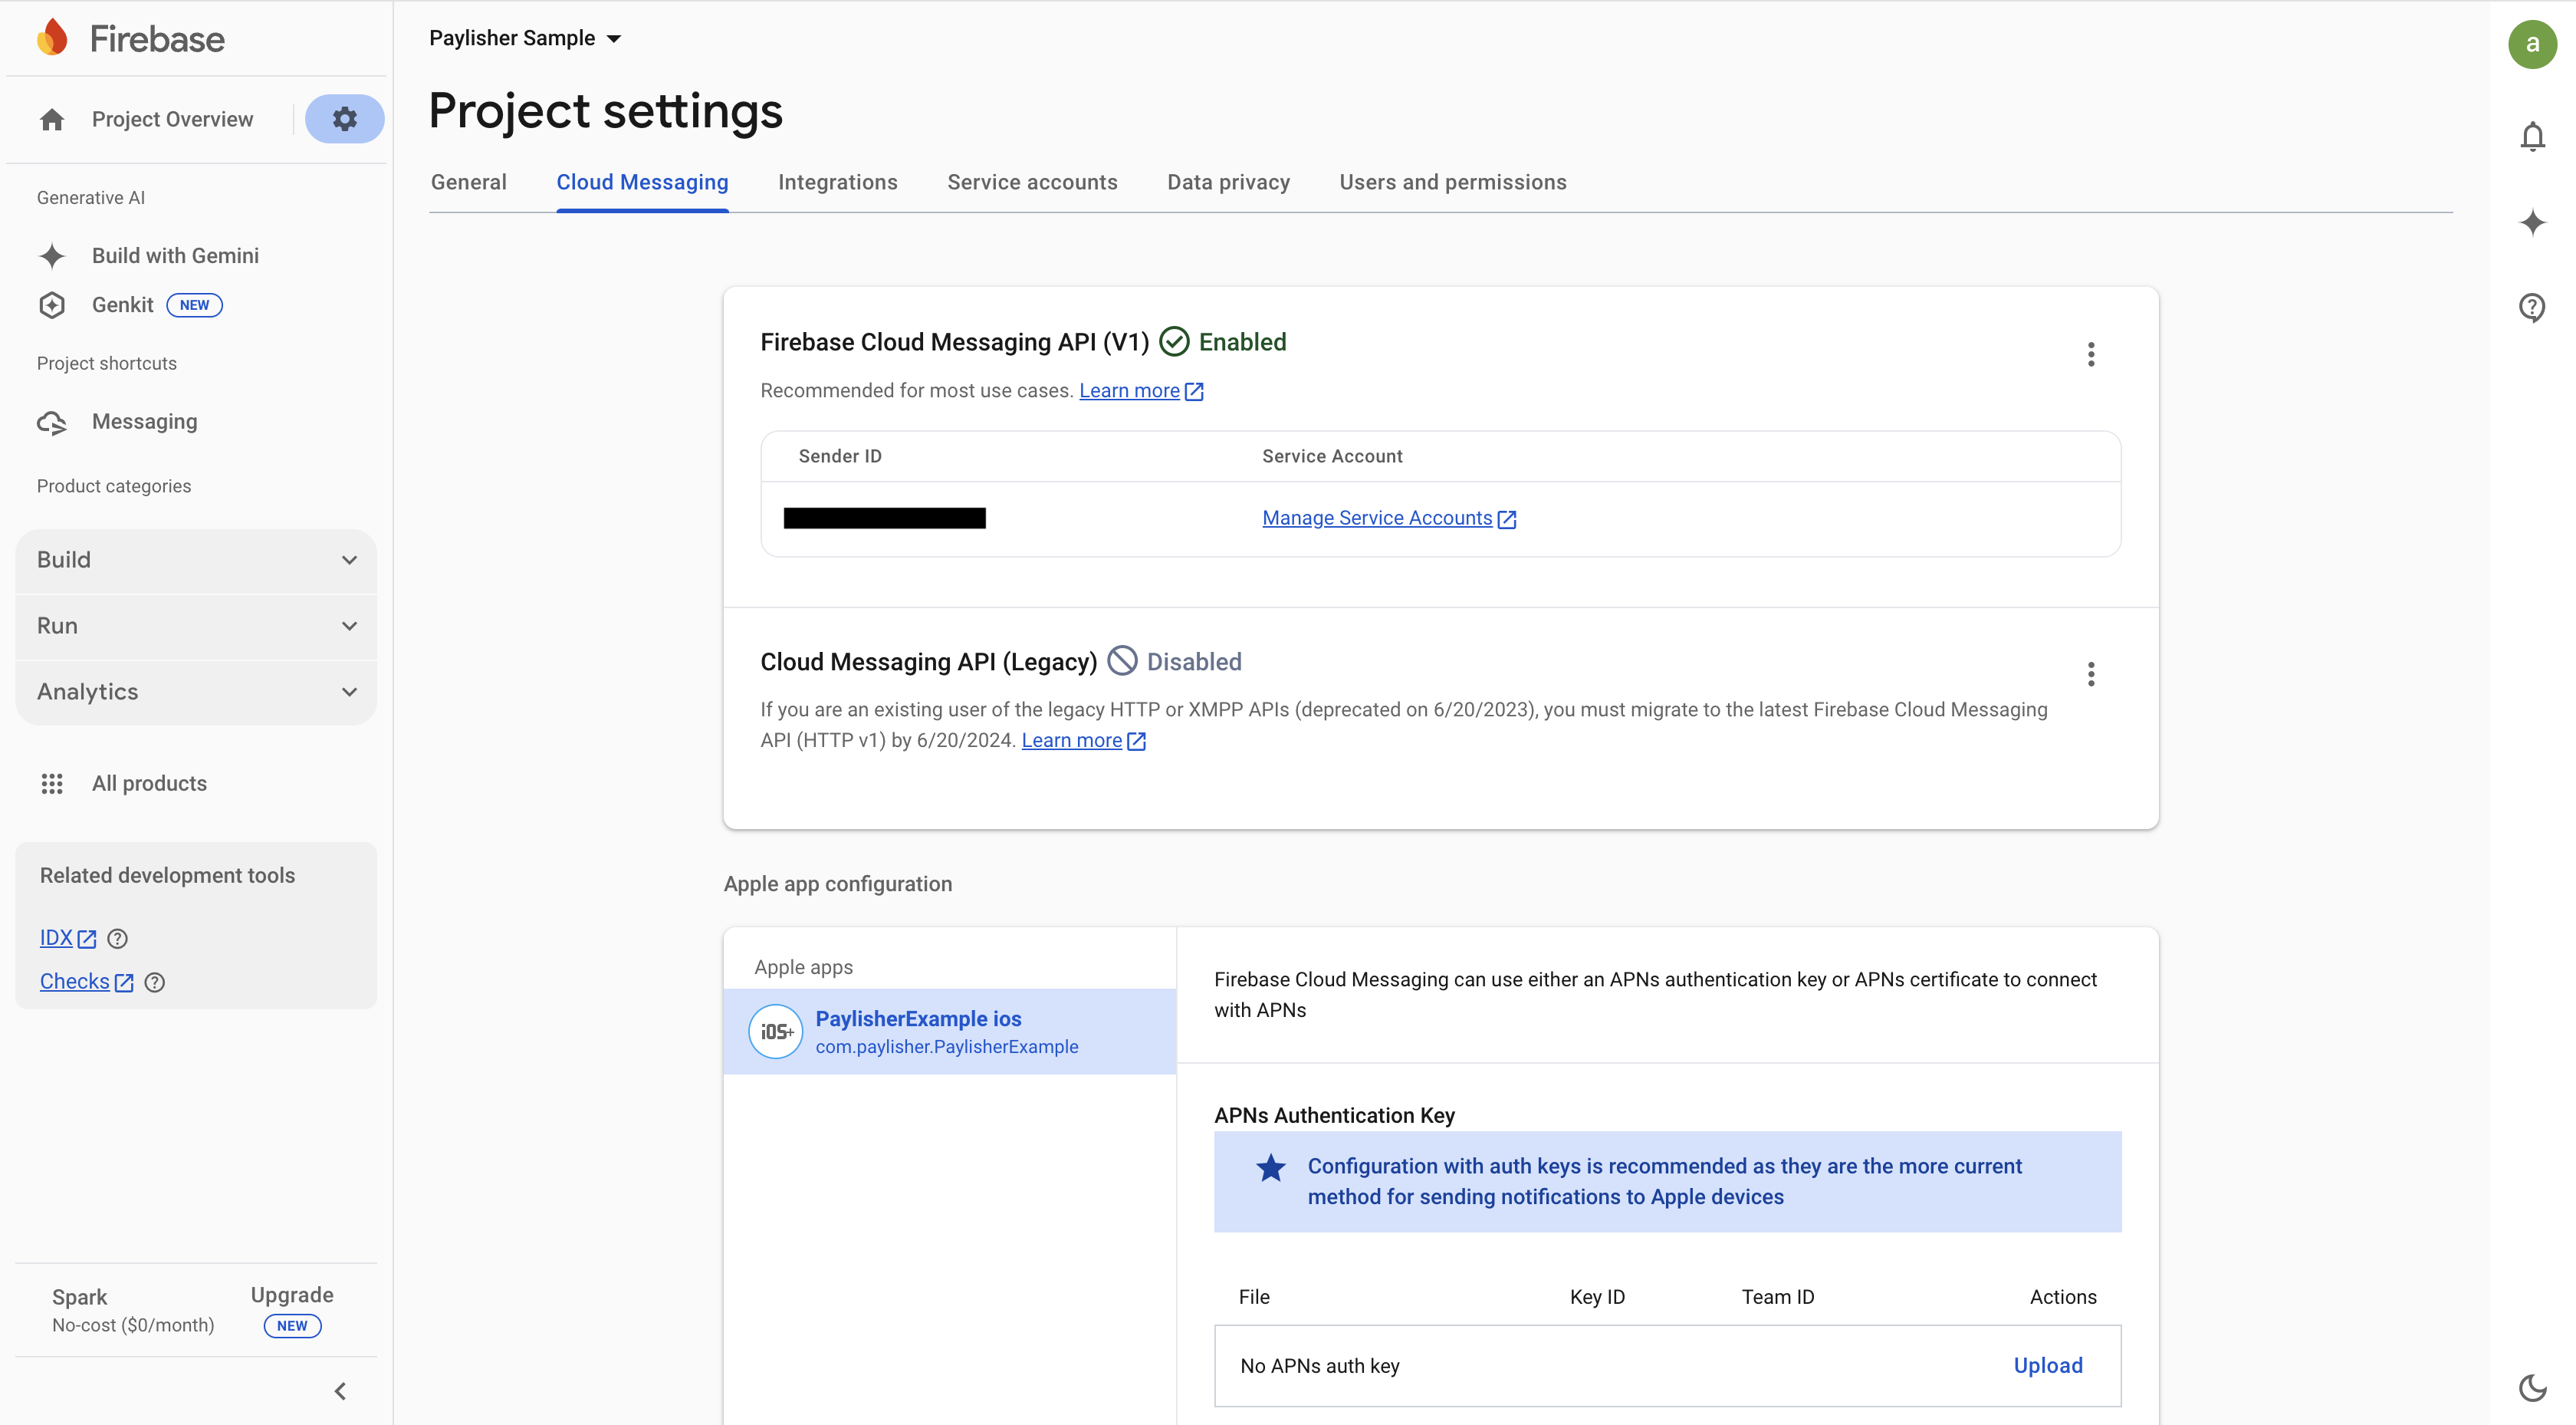Open the Users and permissions tab
2576x1425 pixels.
[x=1453, y=182]
